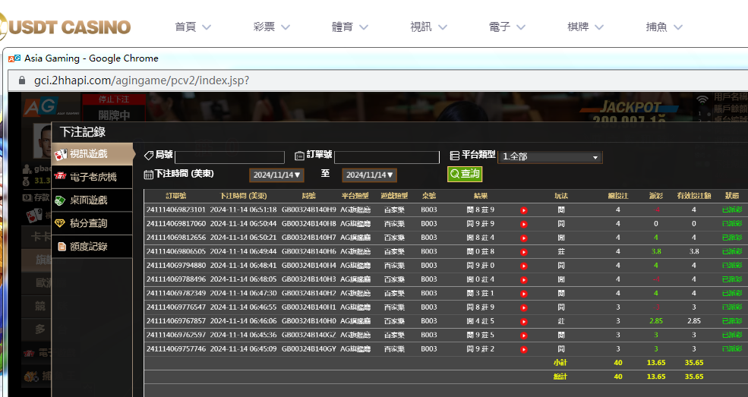Open the 棋牌 top navigation menu
Viewport: 748px width, 397px height.
coord(585,27)
